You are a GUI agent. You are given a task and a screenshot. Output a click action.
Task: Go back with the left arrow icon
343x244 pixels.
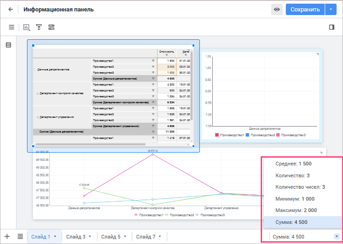pyautogui.click(x=11, y=10)
